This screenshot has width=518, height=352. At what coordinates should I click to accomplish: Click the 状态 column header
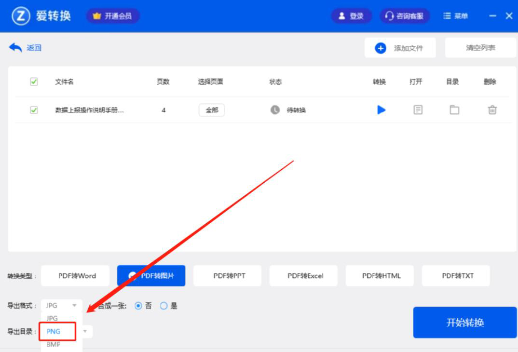click(x=275, y=81)
